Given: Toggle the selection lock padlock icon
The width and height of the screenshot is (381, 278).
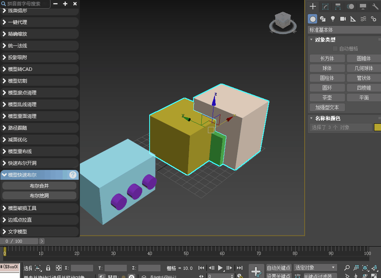Looking at the screenshot, I should tap(48, 268).
